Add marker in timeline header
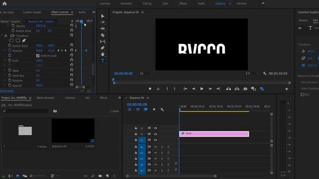Image resolution: width=319 pixels, height=179 pixels. [154, 109]
